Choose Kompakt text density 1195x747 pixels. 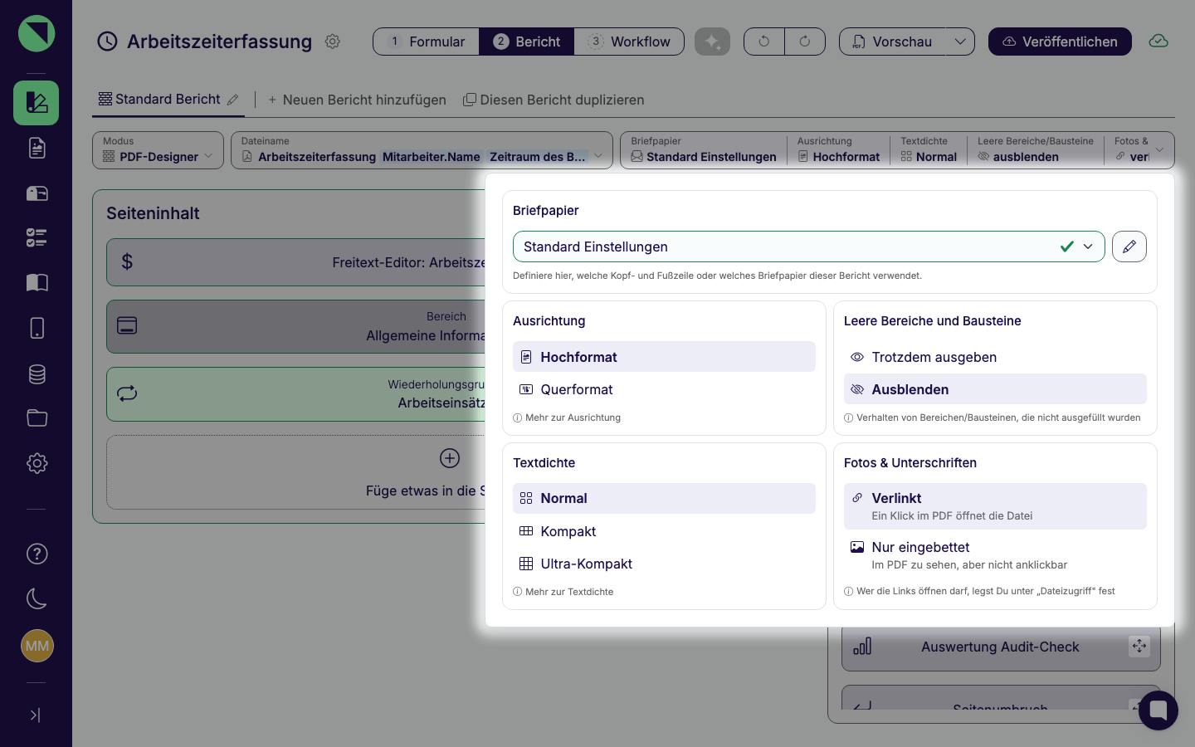click(x=664, y=531)
